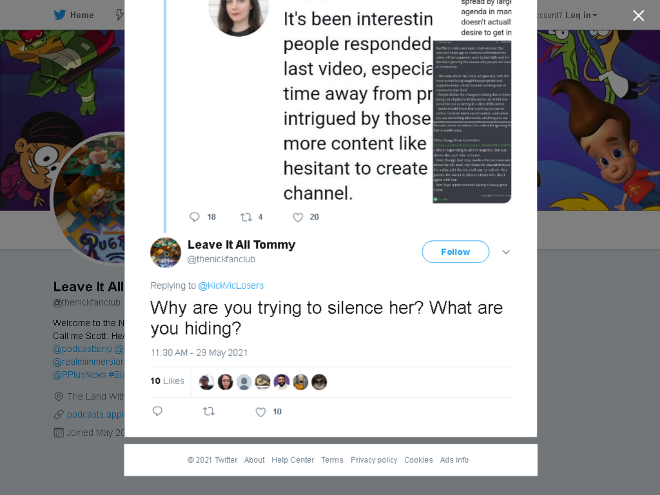Click retweet icon with 4 retweets
Viewport: 660px width, 495px height.
246,217
